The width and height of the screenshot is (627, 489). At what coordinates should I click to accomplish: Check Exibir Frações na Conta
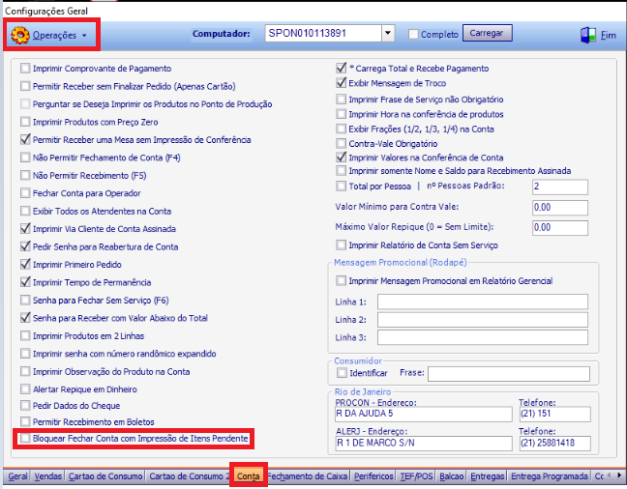tap(342, 129)
